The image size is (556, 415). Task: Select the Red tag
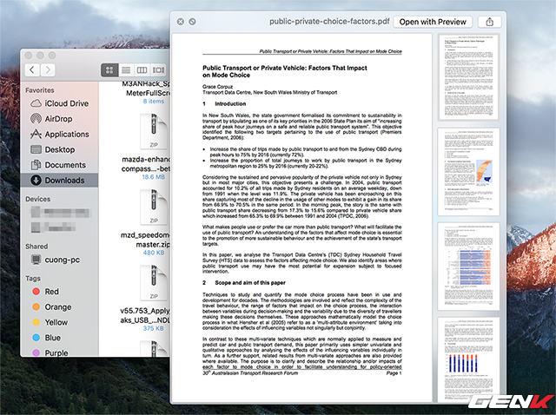59,292
